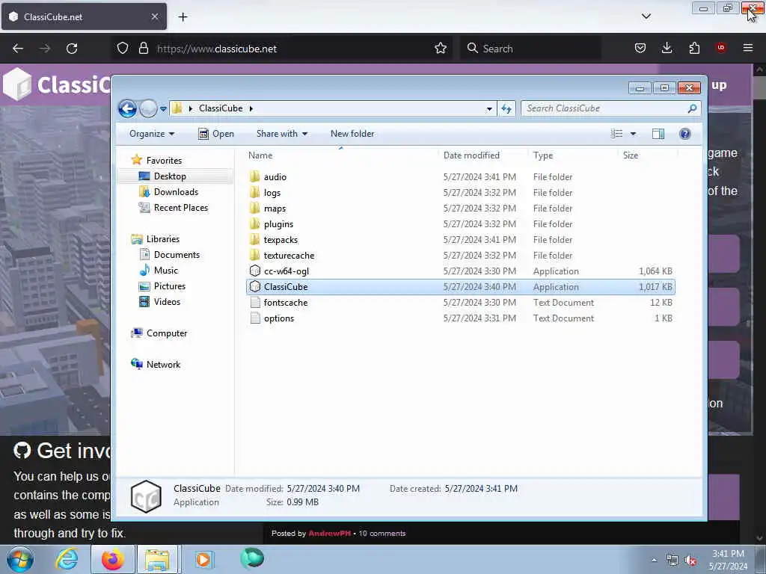The image size is (766, 574).
Task: Click the uBlock Origin extension icon
Action: click(x=720, y=48)
